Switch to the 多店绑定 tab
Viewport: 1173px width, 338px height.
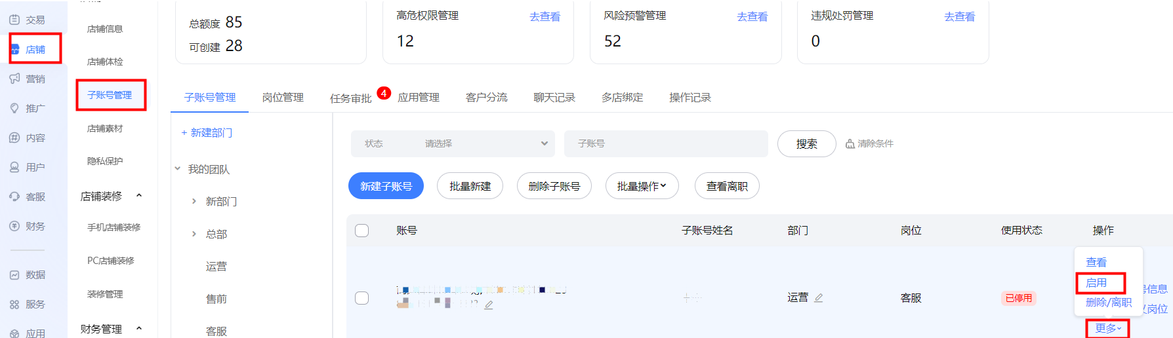[x=622, y=98]
